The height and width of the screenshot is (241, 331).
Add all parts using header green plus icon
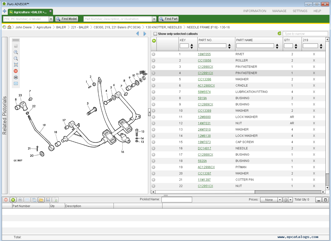click(x=154, y=41)
